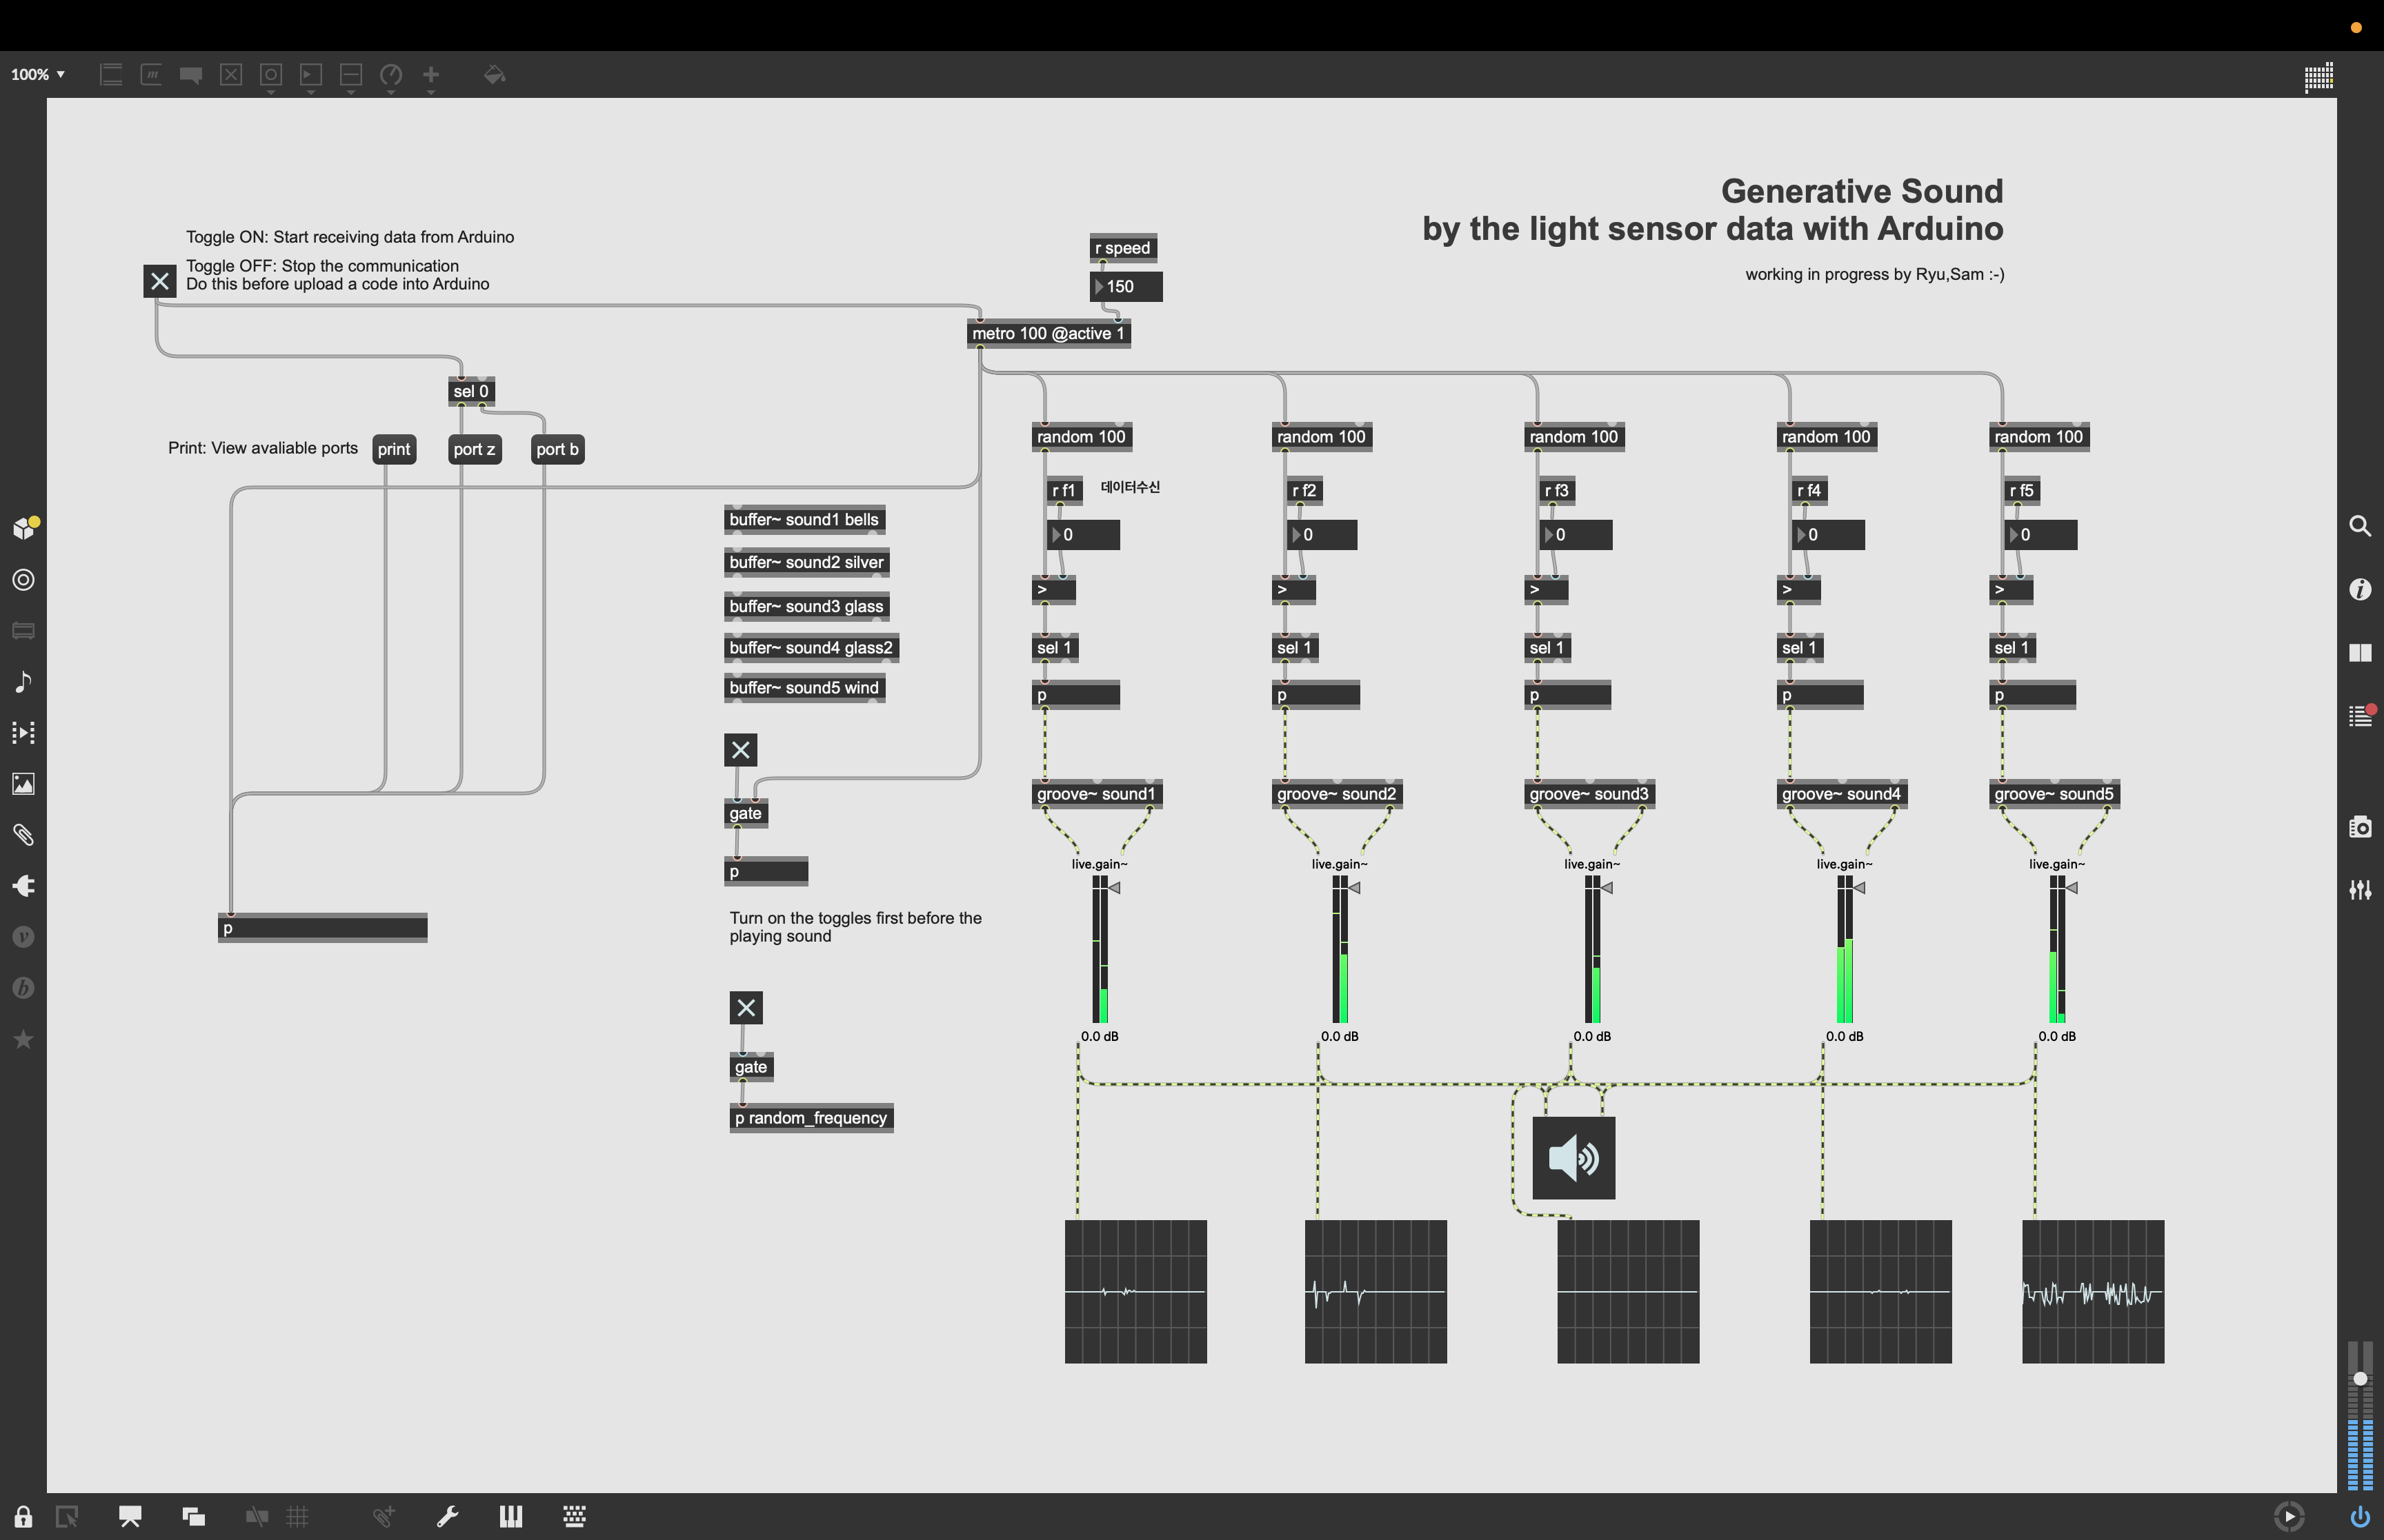This screenshot has width=2384, height=1540.
Task: Toggle the Arduino data receiving switch
Action: point(160,281)
